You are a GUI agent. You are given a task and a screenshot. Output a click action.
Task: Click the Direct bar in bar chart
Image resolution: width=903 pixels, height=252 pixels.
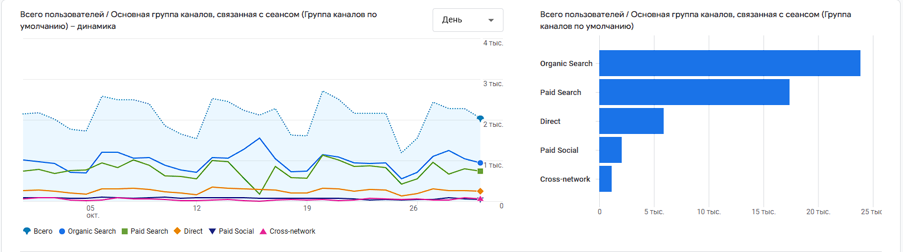(x=631, y=121)
